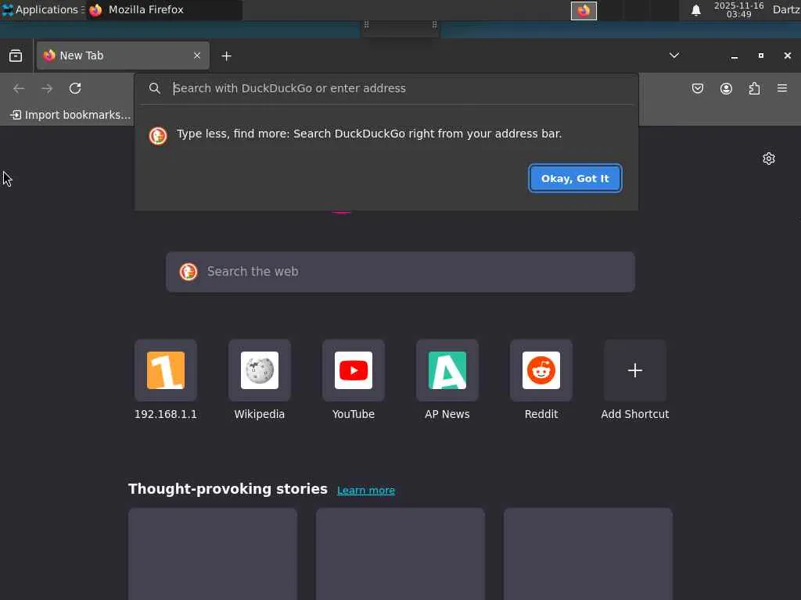
Task: Open the middle story card placeholder
Action: click(400, 554)
